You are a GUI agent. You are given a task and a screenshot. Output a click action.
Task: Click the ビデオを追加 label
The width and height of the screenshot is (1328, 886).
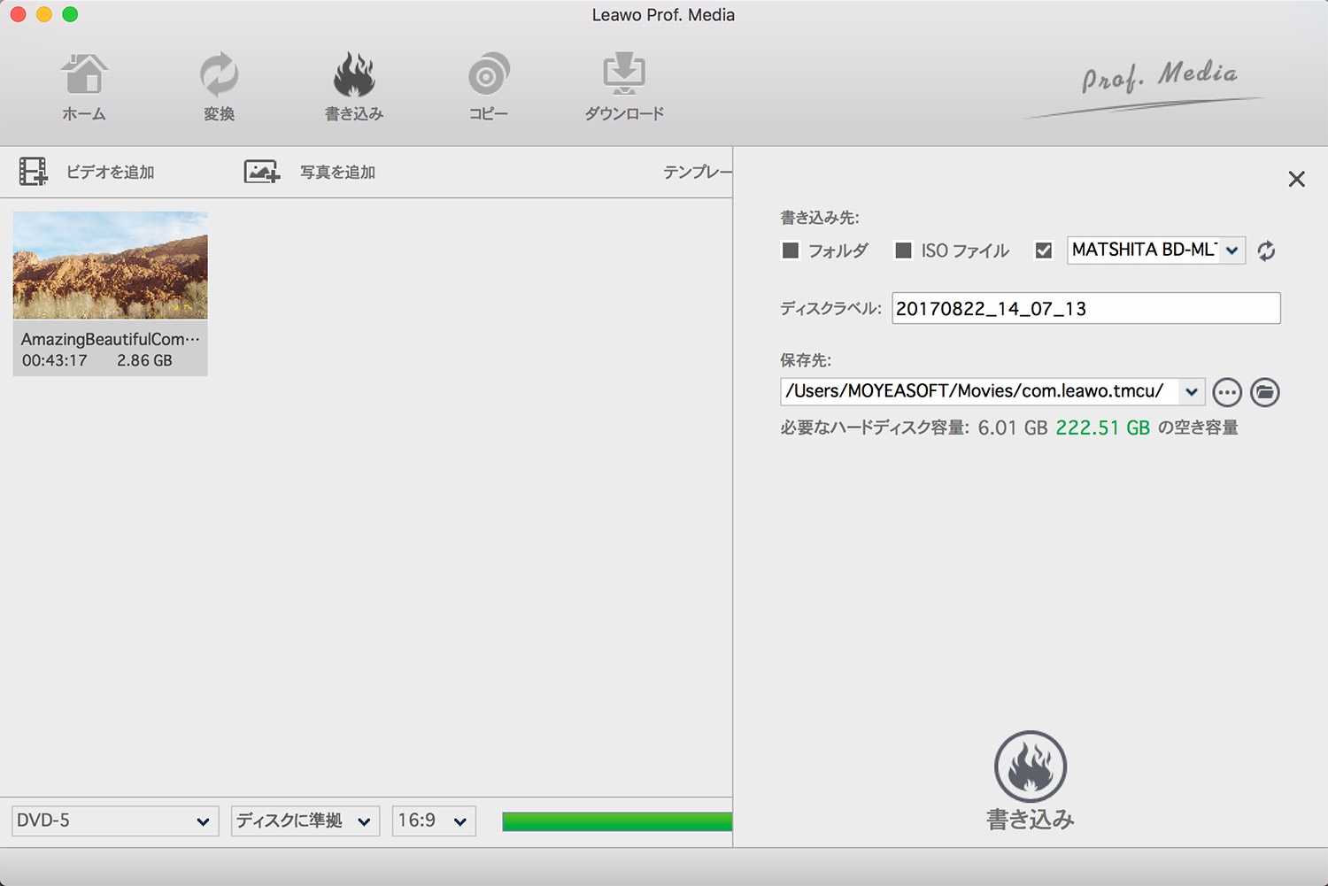tap(111, 172)
